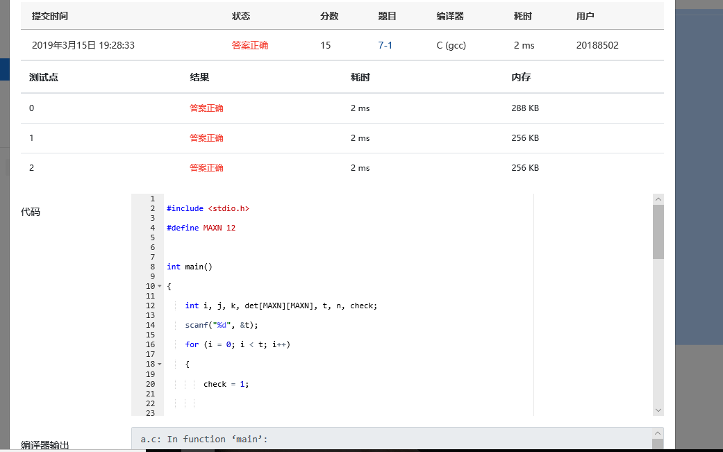
Task: Click code line #include <stdio.h>
Action: click(x=208, y=208)
